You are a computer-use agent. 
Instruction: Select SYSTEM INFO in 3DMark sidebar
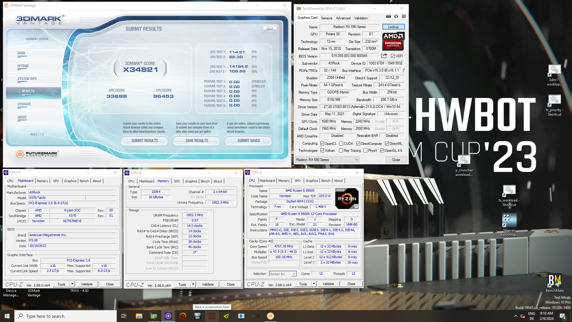point(27,79)
